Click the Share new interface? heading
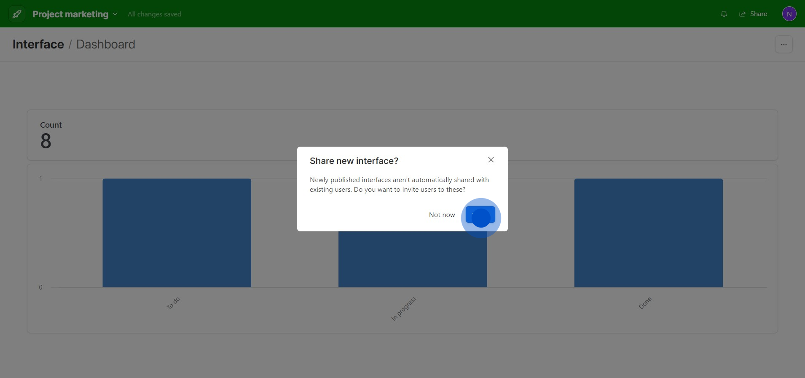This screenshot has width=805, height=378. pyautogui.click(x=354, y=161)
